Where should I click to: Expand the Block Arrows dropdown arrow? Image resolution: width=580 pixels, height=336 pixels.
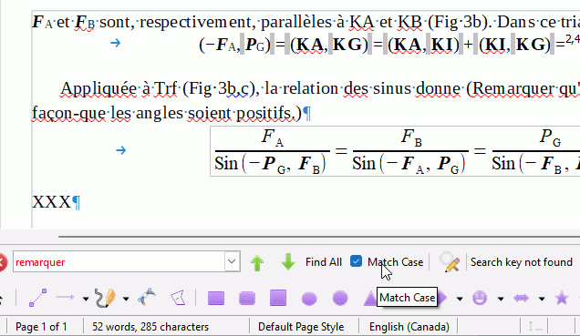pos(542,299)
